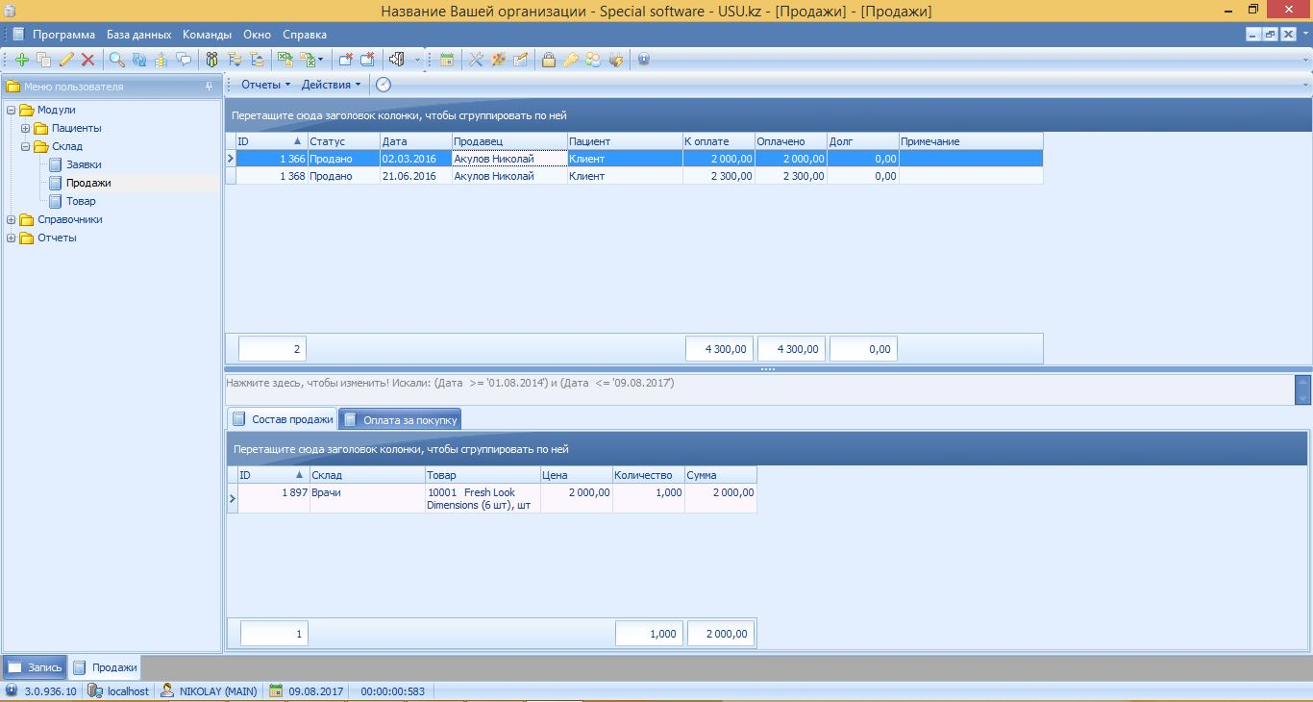Click the golden key password icon
The image size is (1313, 702).
571,60
